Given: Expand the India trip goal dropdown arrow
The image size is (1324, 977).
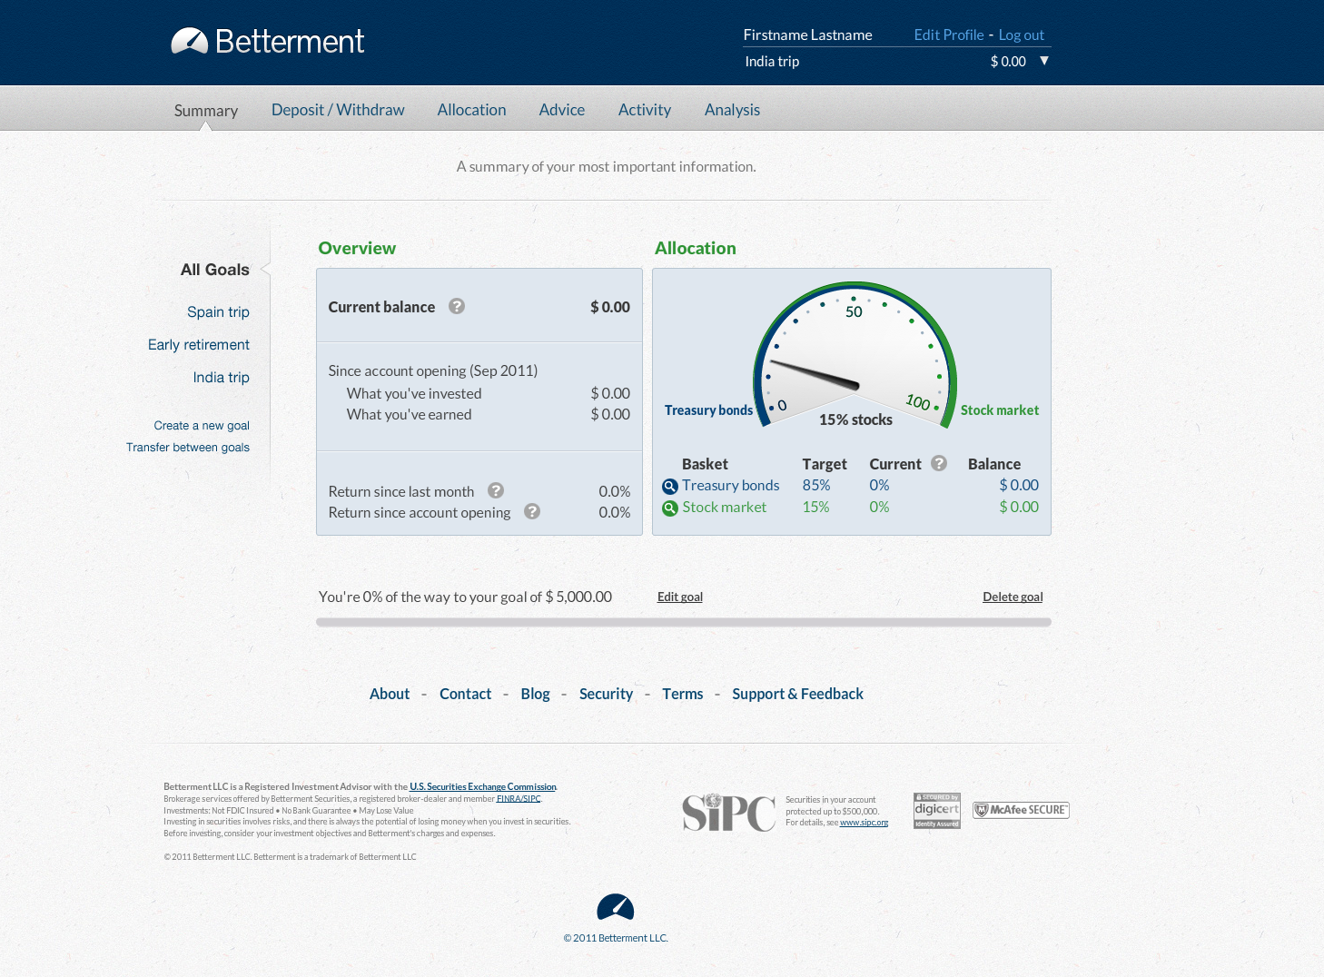Looking at the screenshot, I should point(1044,61).
